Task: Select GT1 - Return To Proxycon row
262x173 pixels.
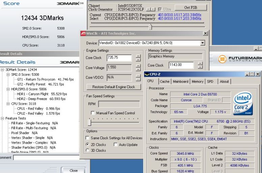Action: point(45,79)
